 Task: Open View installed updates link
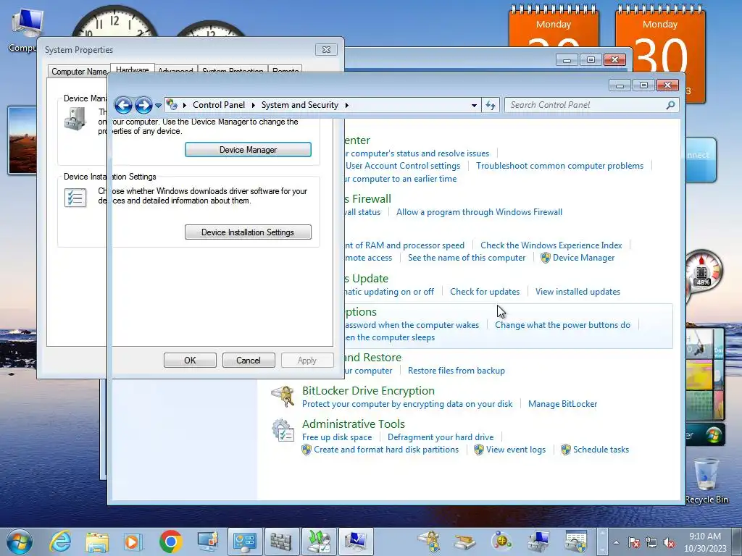(x=578, y=292)
